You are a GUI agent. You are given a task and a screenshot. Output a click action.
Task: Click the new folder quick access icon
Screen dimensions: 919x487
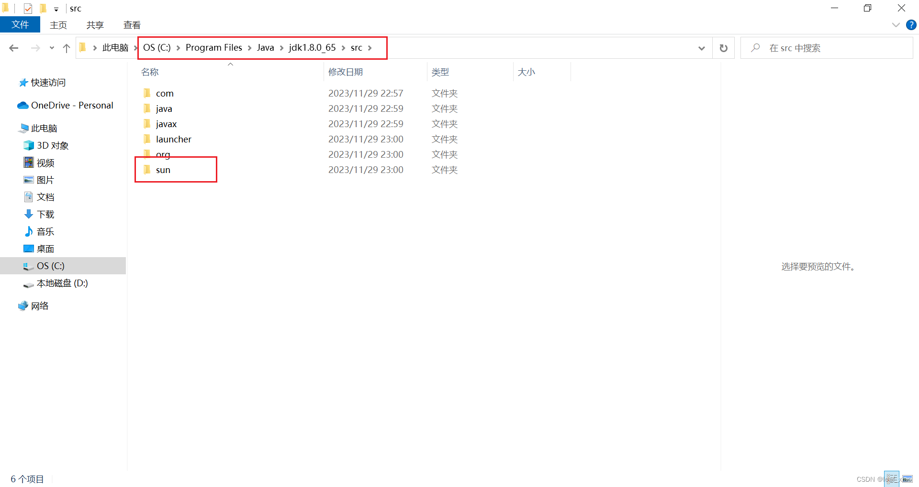click(43, 8)
